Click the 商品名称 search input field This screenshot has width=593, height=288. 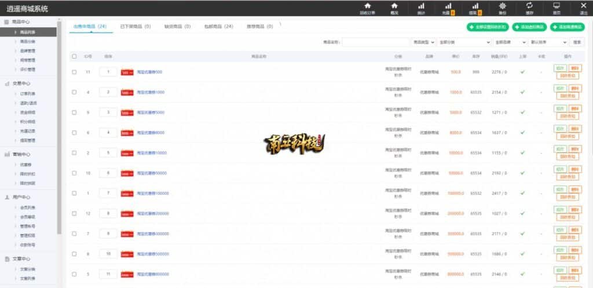[x=375, y=42]
